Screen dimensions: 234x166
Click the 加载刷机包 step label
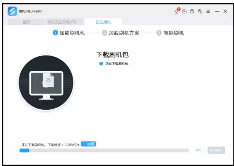point(72,33)
